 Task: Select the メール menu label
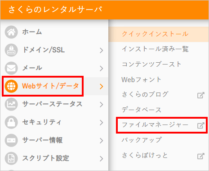click(x=32, y=68)
